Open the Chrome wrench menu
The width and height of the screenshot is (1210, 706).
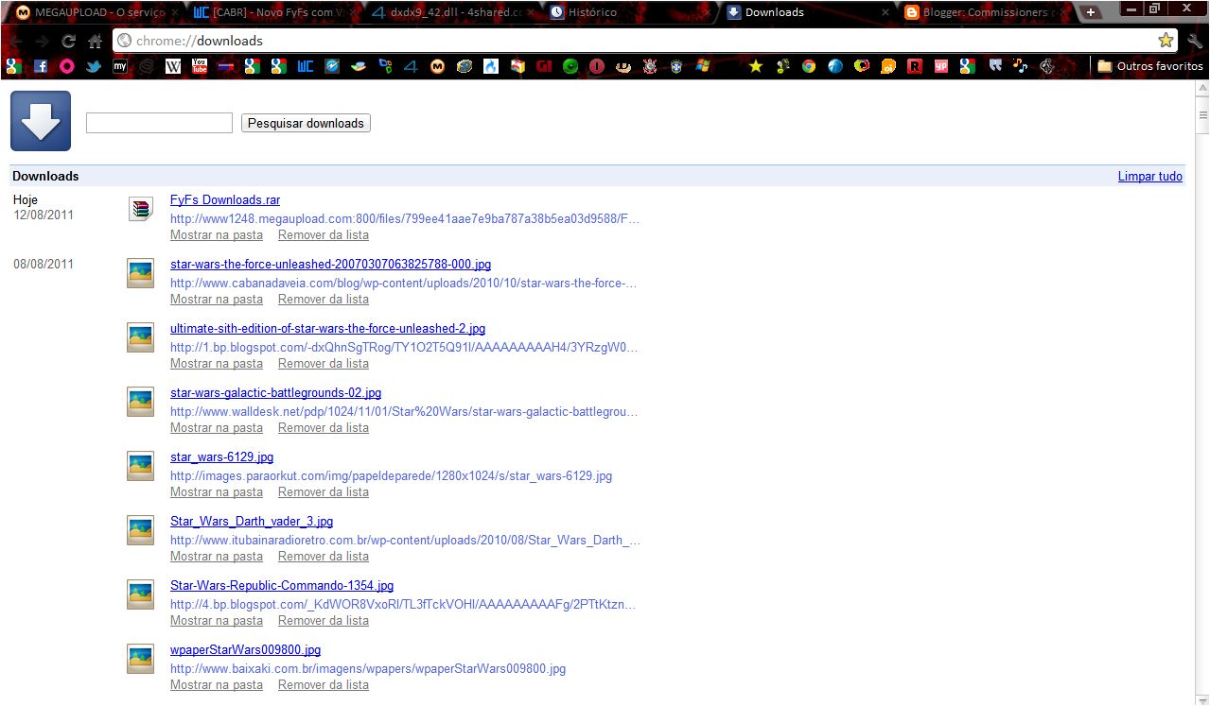(1195, 41)
